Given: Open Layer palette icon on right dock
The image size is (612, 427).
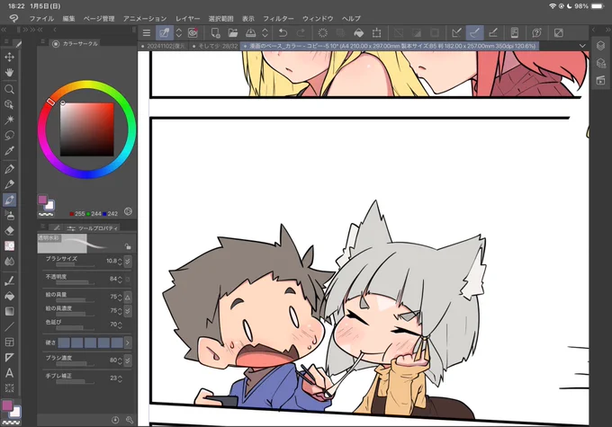Looking at the screenshot, I should click(600, 45).
